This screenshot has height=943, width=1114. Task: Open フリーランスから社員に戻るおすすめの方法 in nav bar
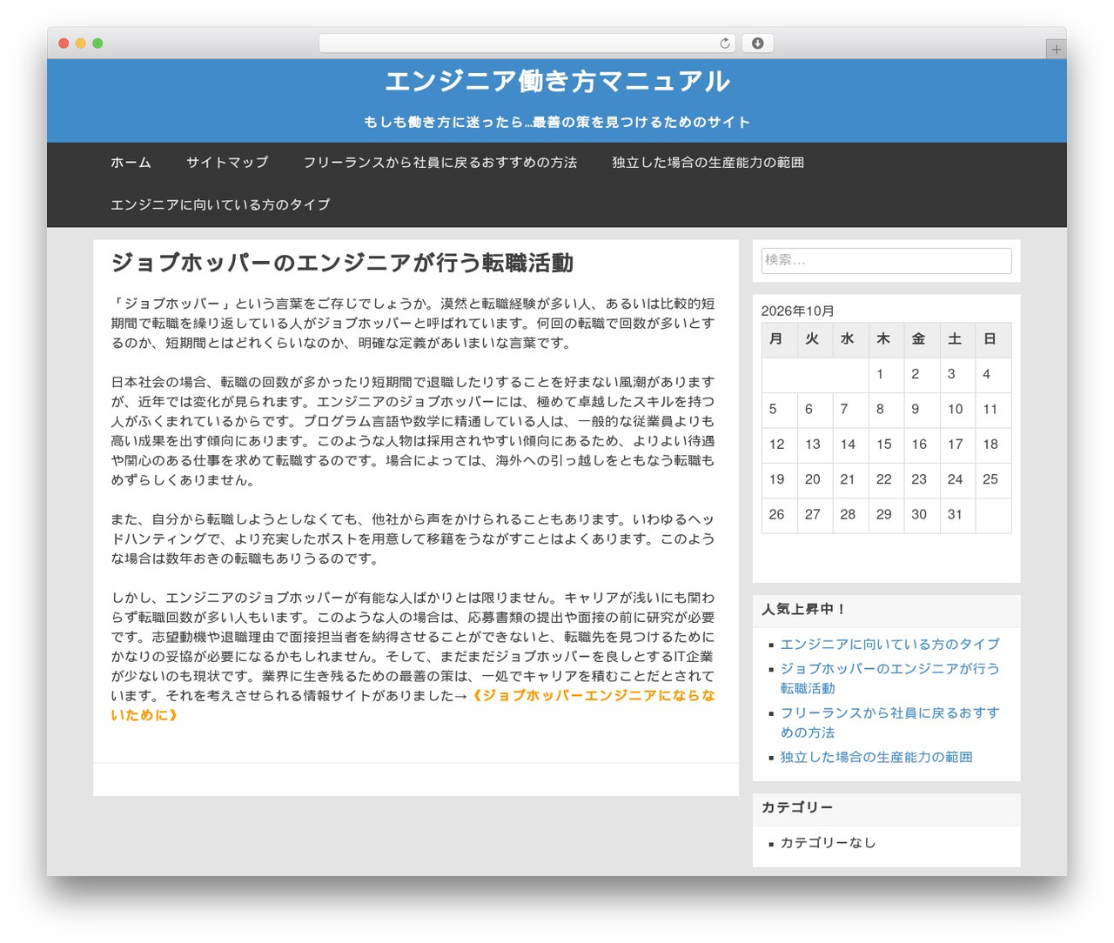click(440, 163)
